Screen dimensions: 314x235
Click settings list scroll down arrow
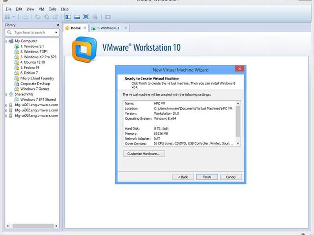click(238, 143)
